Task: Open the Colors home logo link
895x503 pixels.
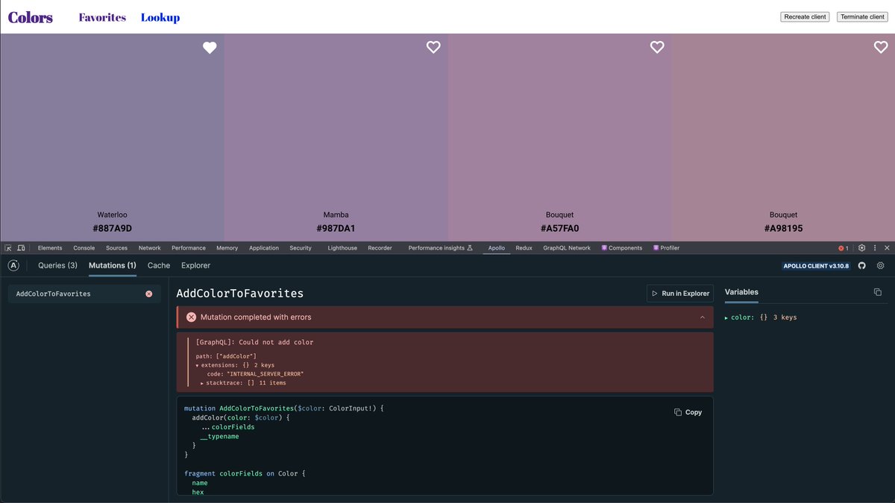Action: click(31, 17)
